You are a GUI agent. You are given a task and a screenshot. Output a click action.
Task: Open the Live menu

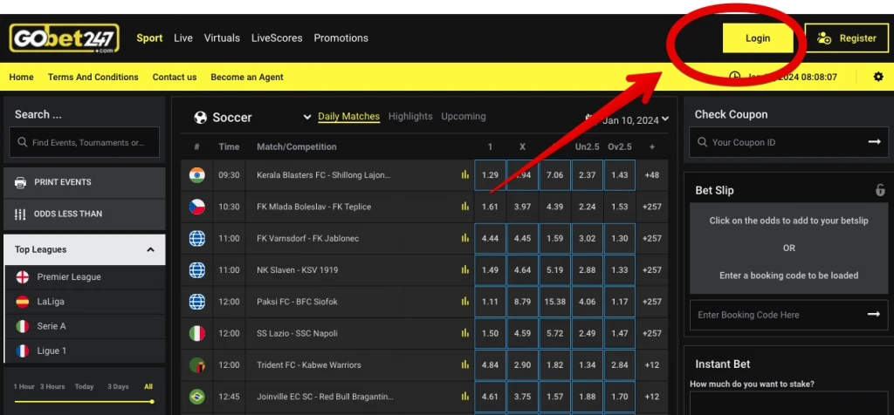[183, 38]
